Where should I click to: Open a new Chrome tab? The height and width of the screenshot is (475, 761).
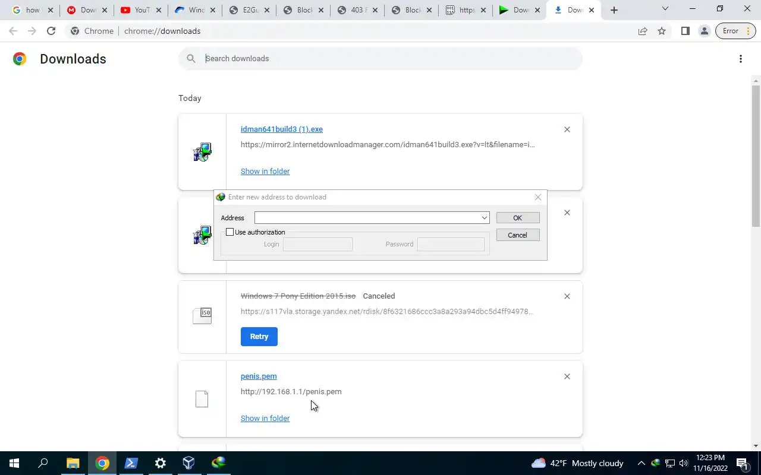(x=614, y=10)
